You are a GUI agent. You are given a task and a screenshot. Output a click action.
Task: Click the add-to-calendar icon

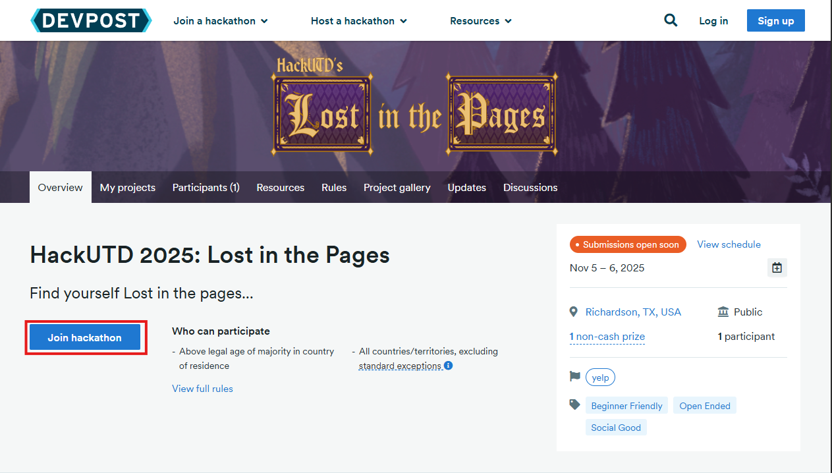[777, 267]
